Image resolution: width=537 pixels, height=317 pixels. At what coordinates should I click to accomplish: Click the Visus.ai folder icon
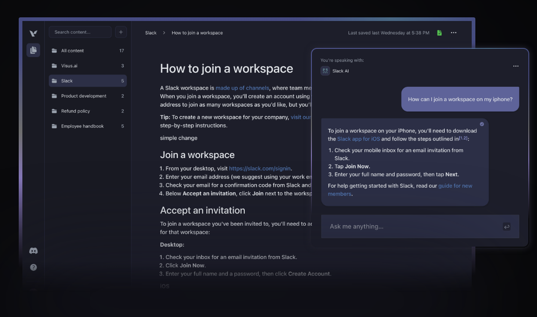[x=54, y=66]
